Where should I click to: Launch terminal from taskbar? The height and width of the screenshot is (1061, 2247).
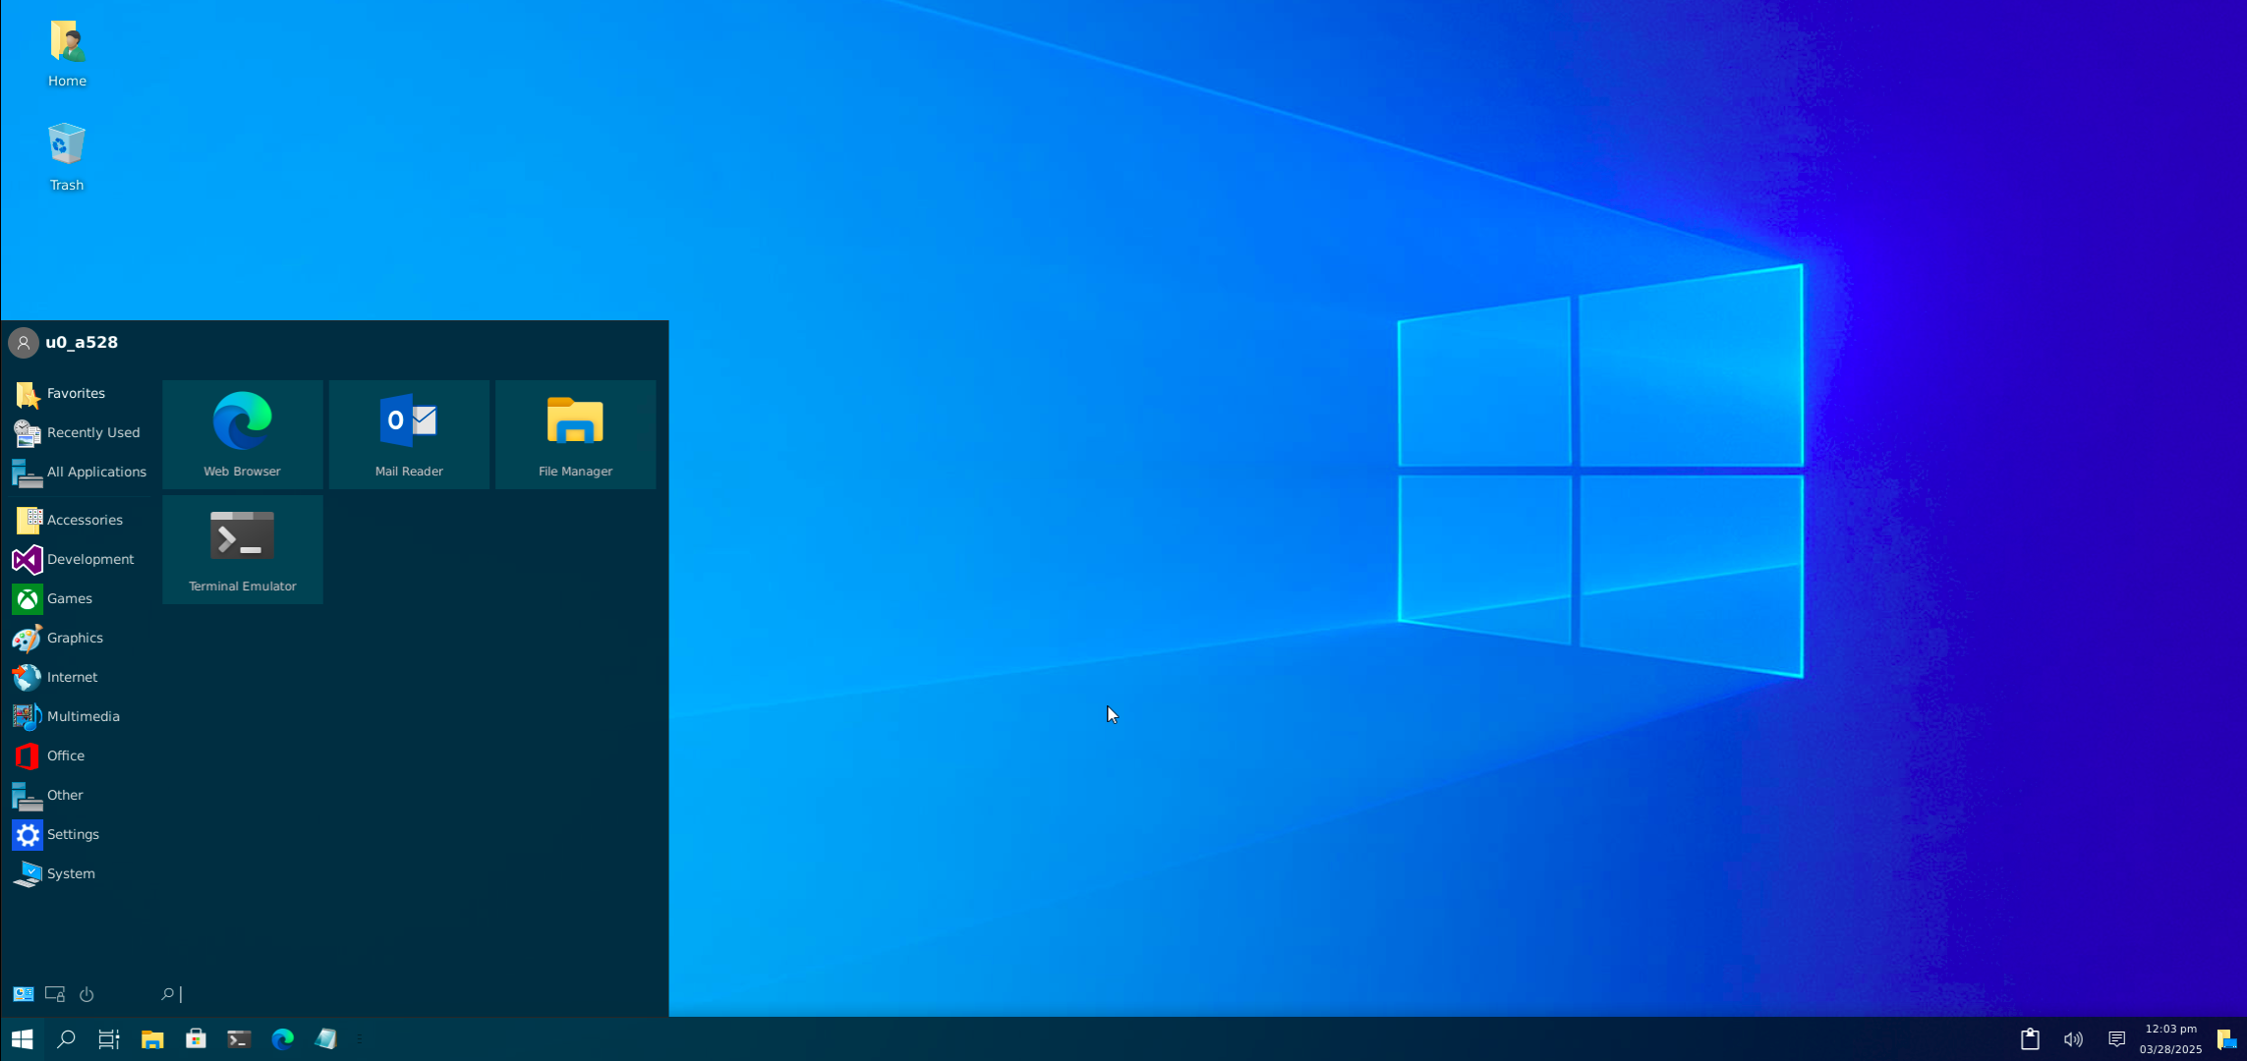click(x=239, y=1039)
